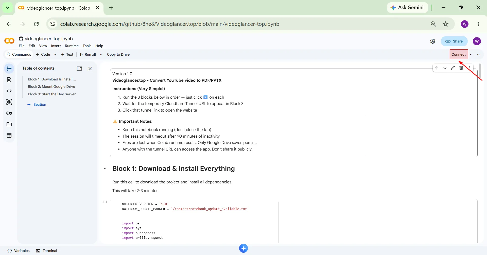Collapse the header toolbar chevron
This screenshot has width=487, height=255.
[x=478, y=54]
